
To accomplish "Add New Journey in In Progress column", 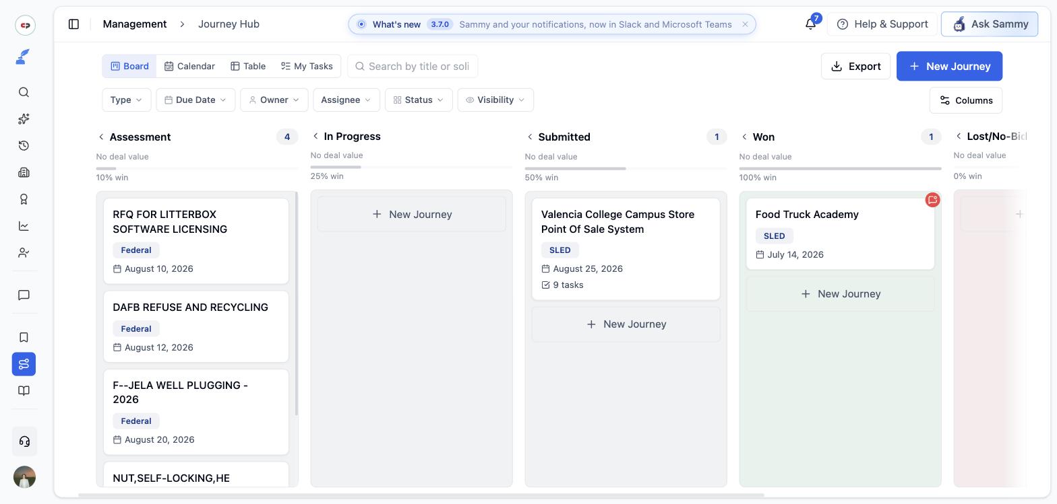I will point(411,214).
